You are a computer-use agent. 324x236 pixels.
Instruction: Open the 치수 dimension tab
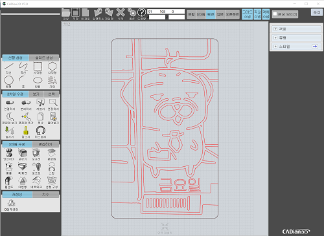pos(45,195)
